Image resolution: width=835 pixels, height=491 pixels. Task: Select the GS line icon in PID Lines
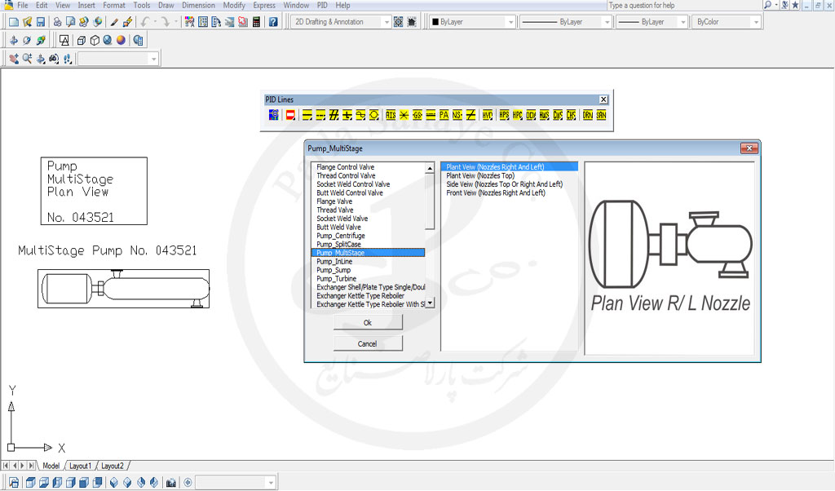pos(417,115)
